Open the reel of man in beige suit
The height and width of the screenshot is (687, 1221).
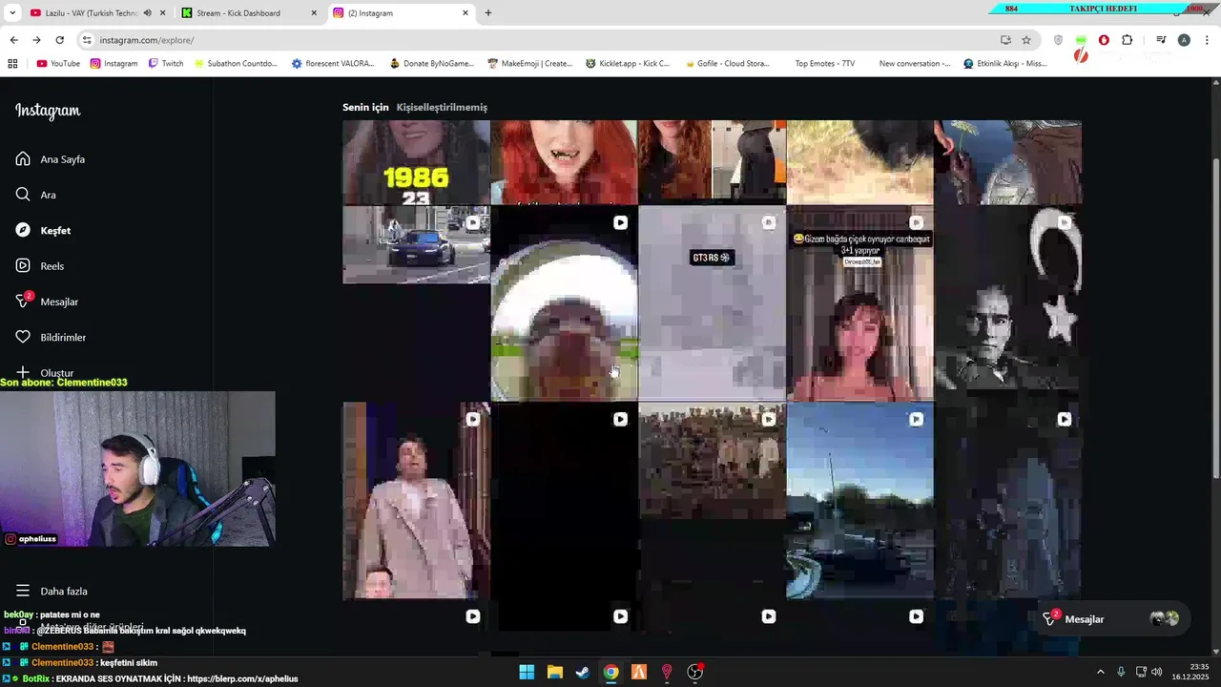pyautogui.click(x=416, y=501)
